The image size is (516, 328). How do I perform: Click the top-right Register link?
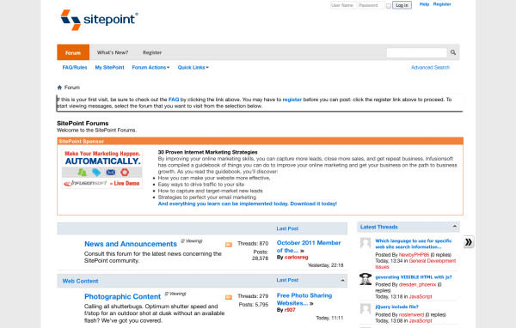[x=442, y=4]
